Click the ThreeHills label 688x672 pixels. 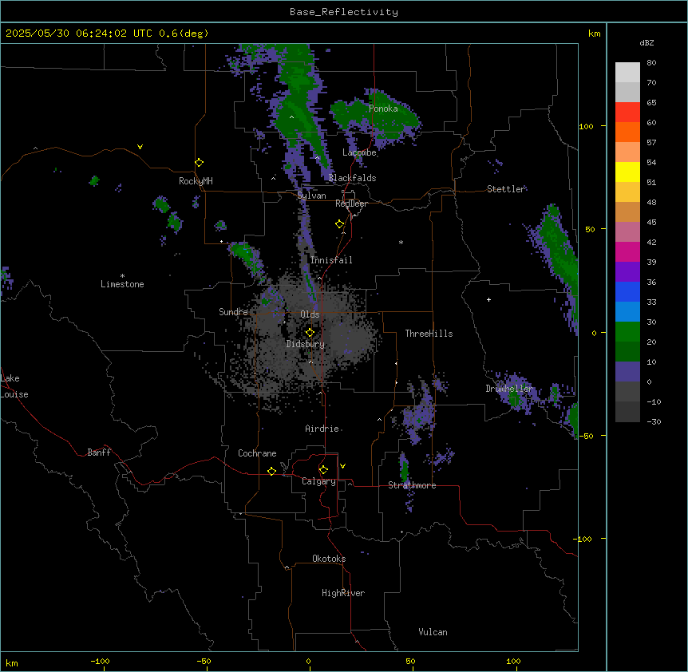[x=429, y=334]
